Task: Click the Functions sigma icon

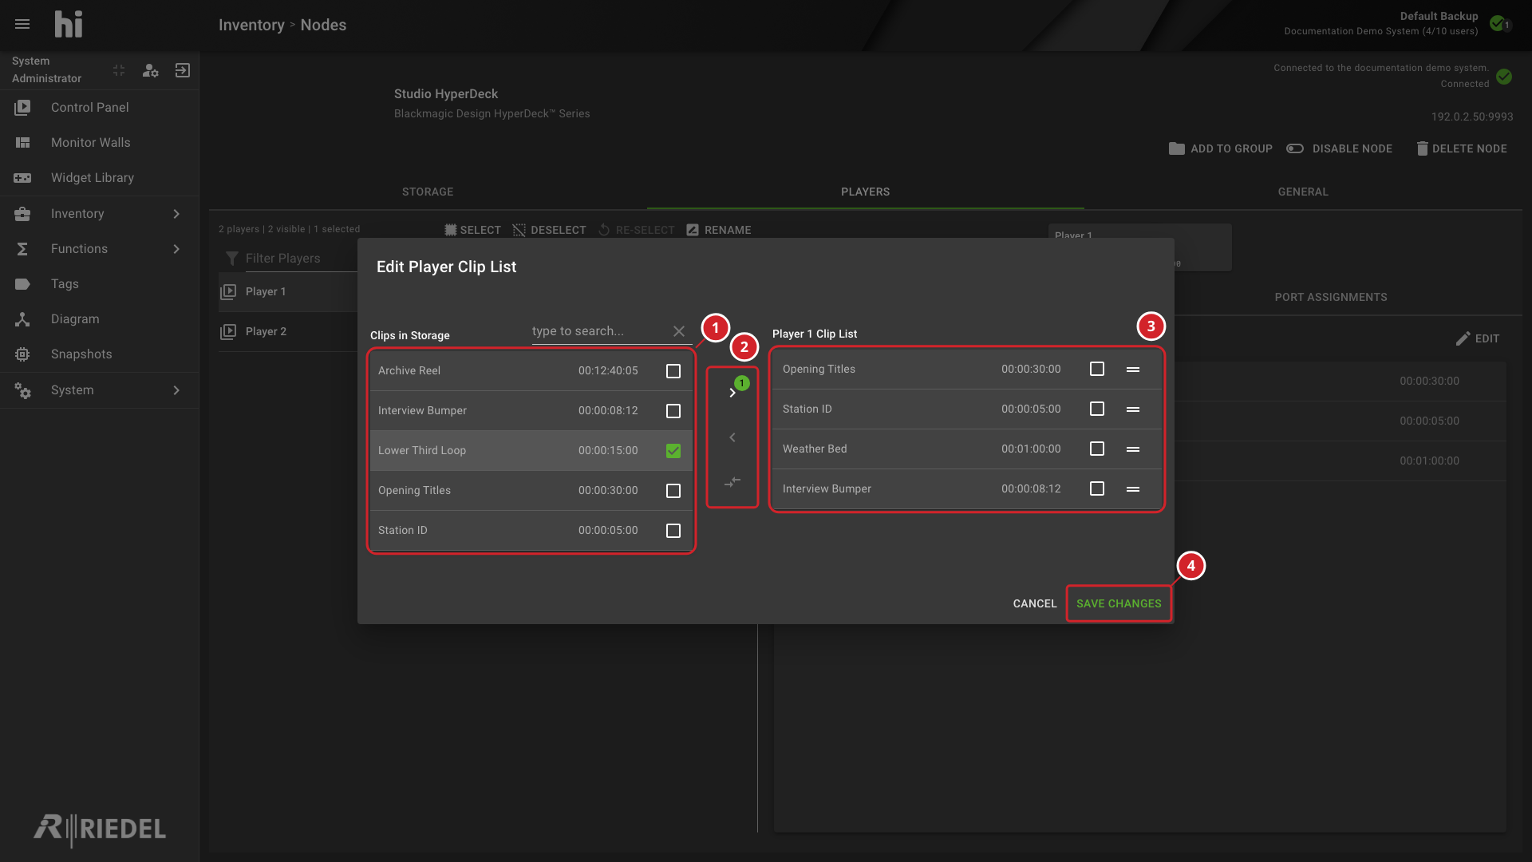Action: tap(22, 248)
